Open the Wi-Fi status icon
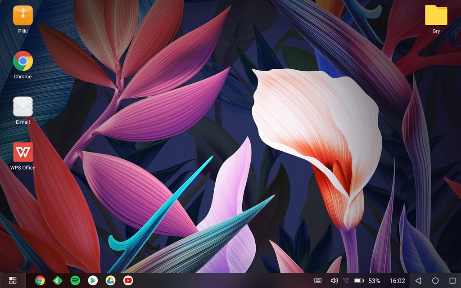The image size is (461, 288). pyautogui.click(x=346, y=280)
